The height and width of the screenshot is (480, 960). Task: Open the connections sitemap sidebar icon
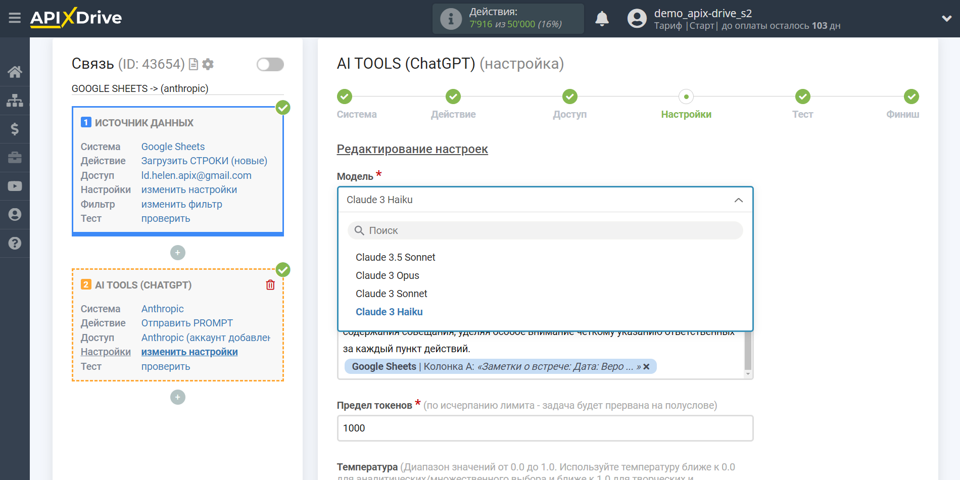click(15, 100)
